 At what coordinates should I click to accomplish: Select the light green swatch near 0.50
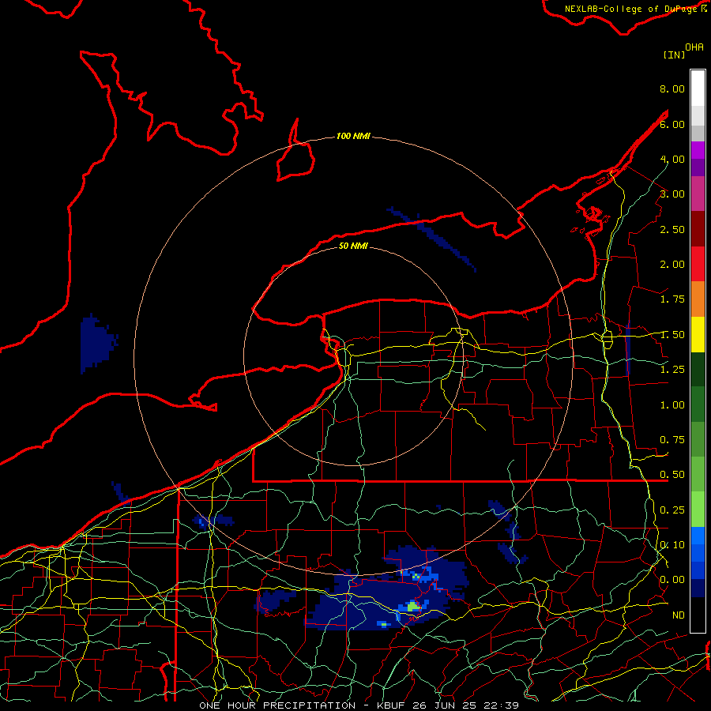[698, 474]
